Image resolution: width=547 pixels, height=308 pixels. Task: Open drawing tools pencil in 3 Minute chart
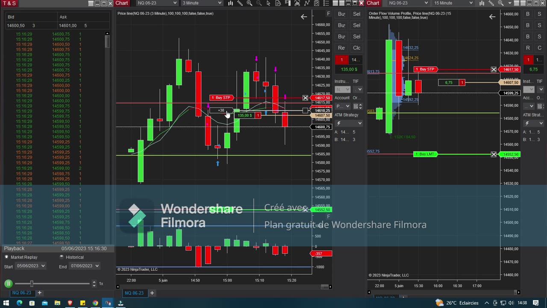(x=240, y=3)
